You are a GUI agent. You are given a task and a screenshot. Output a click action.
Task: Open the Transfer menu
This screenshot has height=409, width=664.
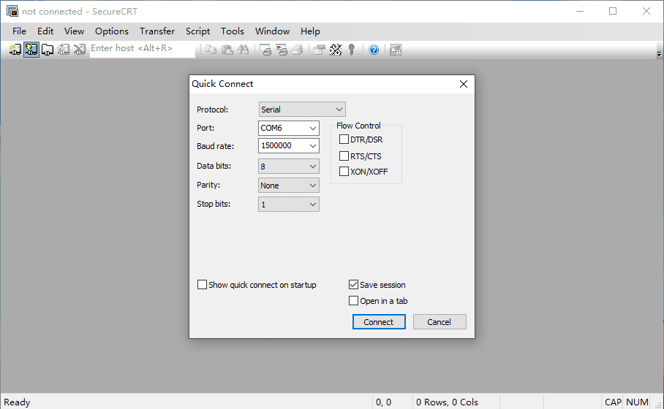[x=157, y=31]
